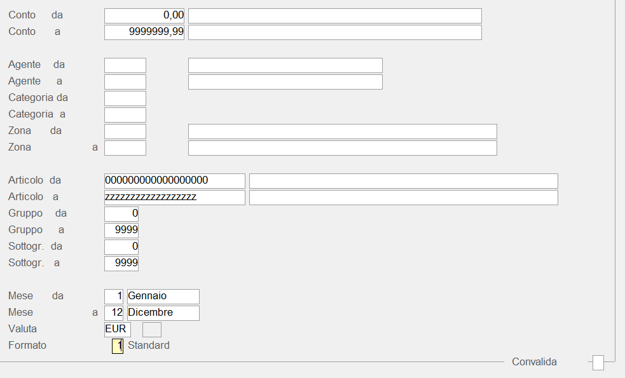625x378 pixels.
Task: Select the Sottogr. da input
Action: [121, 246]
